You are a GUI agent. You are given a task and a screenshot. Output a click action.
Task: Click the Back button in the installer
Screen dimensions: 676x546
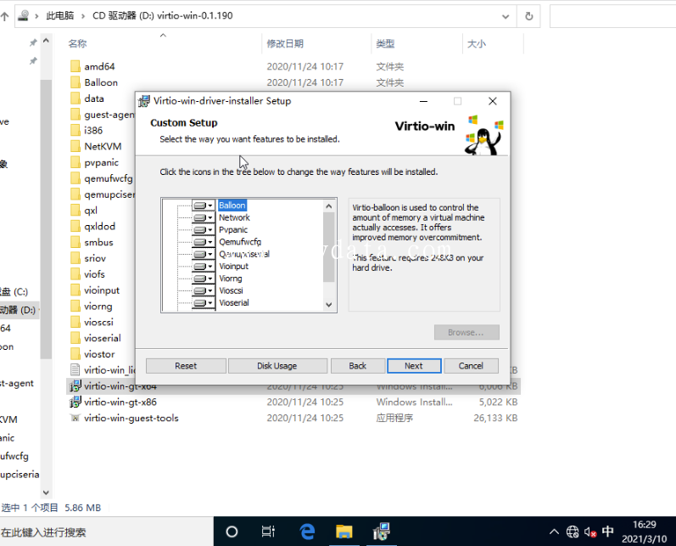coord(357,366)
